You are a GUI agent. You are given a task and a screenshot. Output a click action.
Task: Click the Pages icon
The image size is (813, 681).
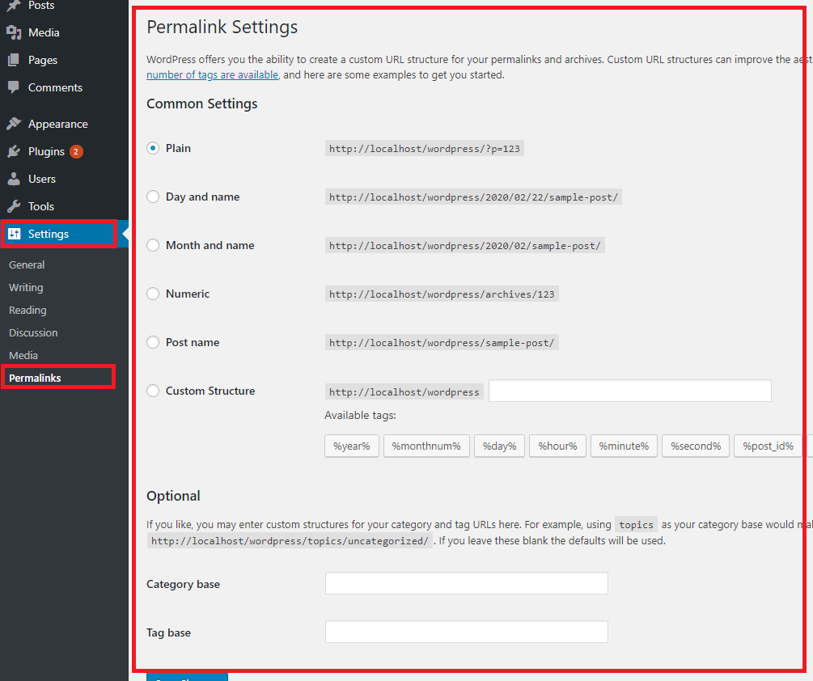[x=14, y=60]
